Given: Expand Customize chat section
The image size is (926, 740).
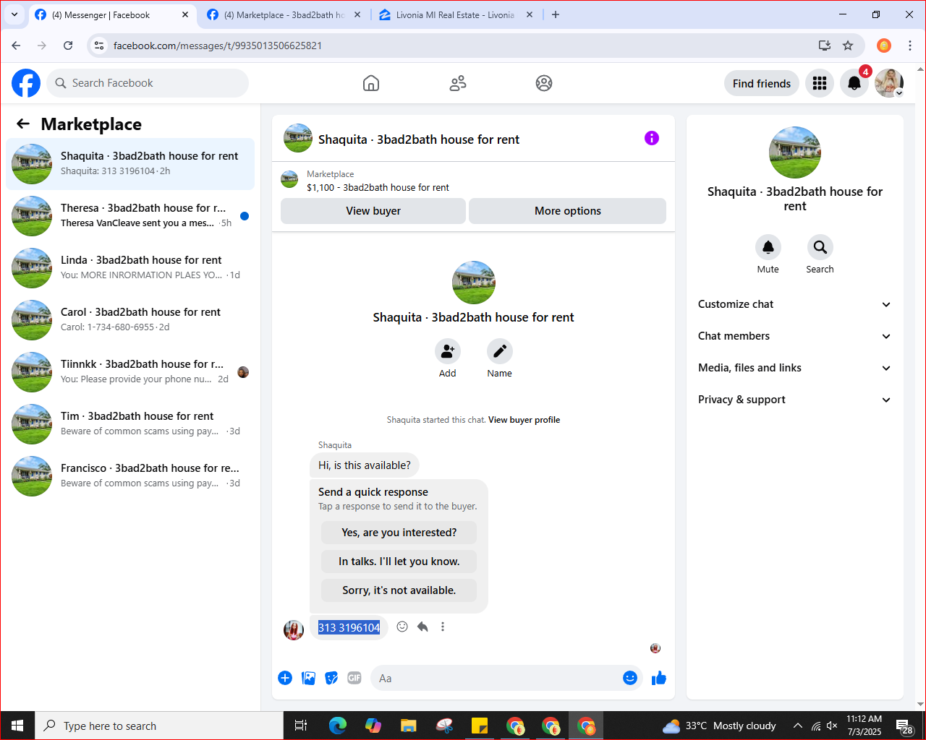Looking at the screenshot, I should (795, 304).
